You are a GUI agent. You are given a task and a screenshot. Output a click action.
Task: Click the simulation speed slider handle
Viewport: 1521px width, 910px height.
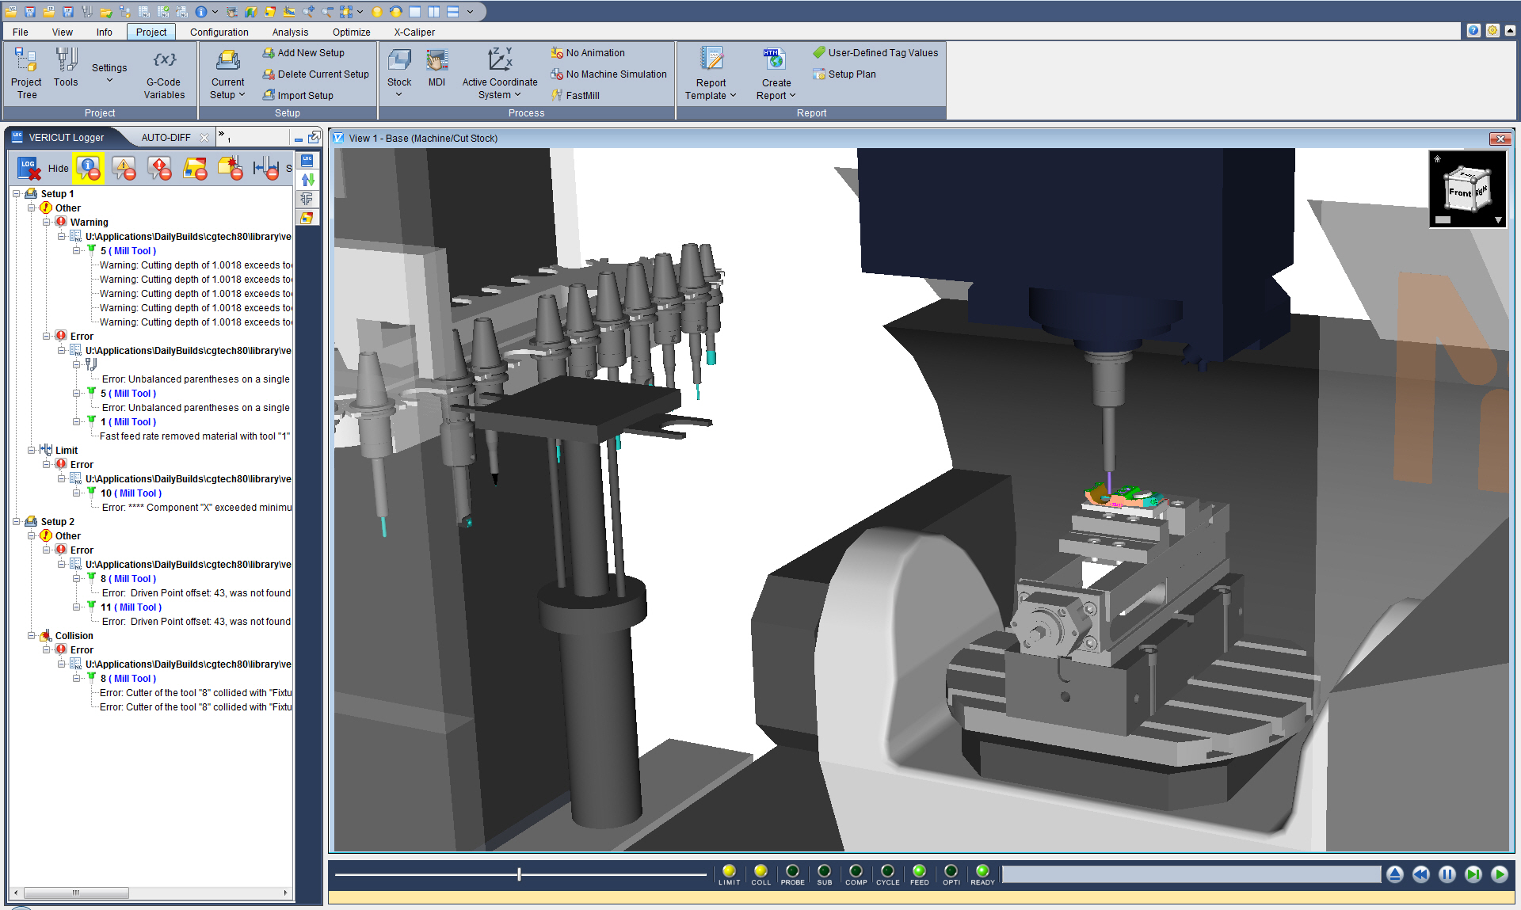point(520,874)
